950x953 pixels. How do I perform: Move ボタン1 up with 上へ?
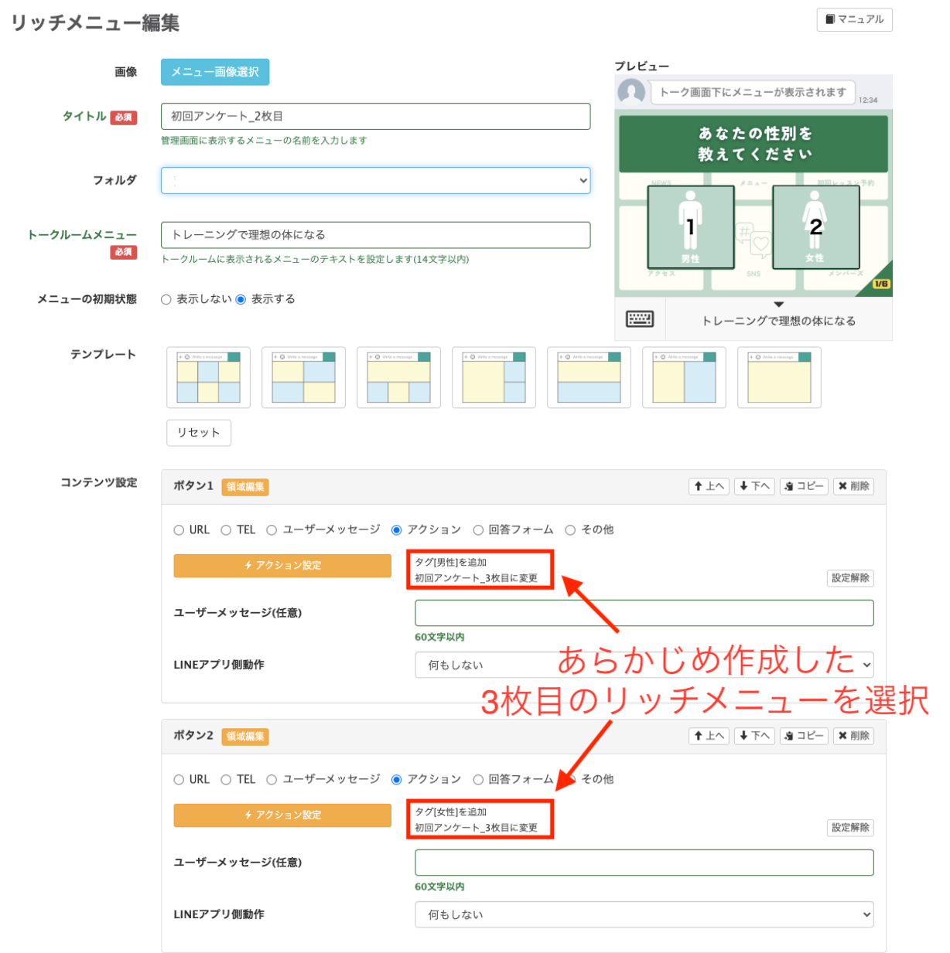(709, 486)
